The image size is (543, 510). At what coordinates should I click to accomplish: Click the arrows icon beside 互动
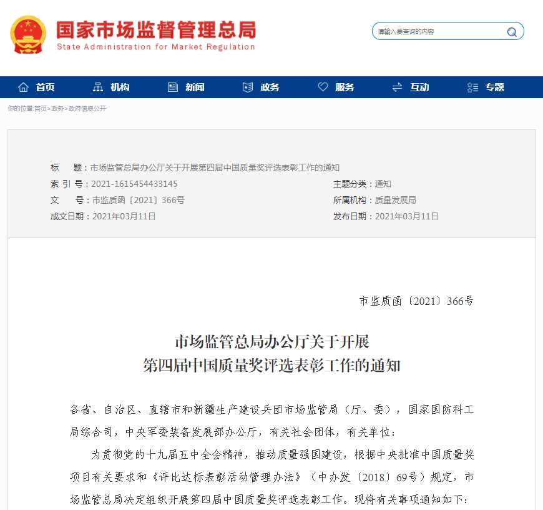(x=397, y=87)
